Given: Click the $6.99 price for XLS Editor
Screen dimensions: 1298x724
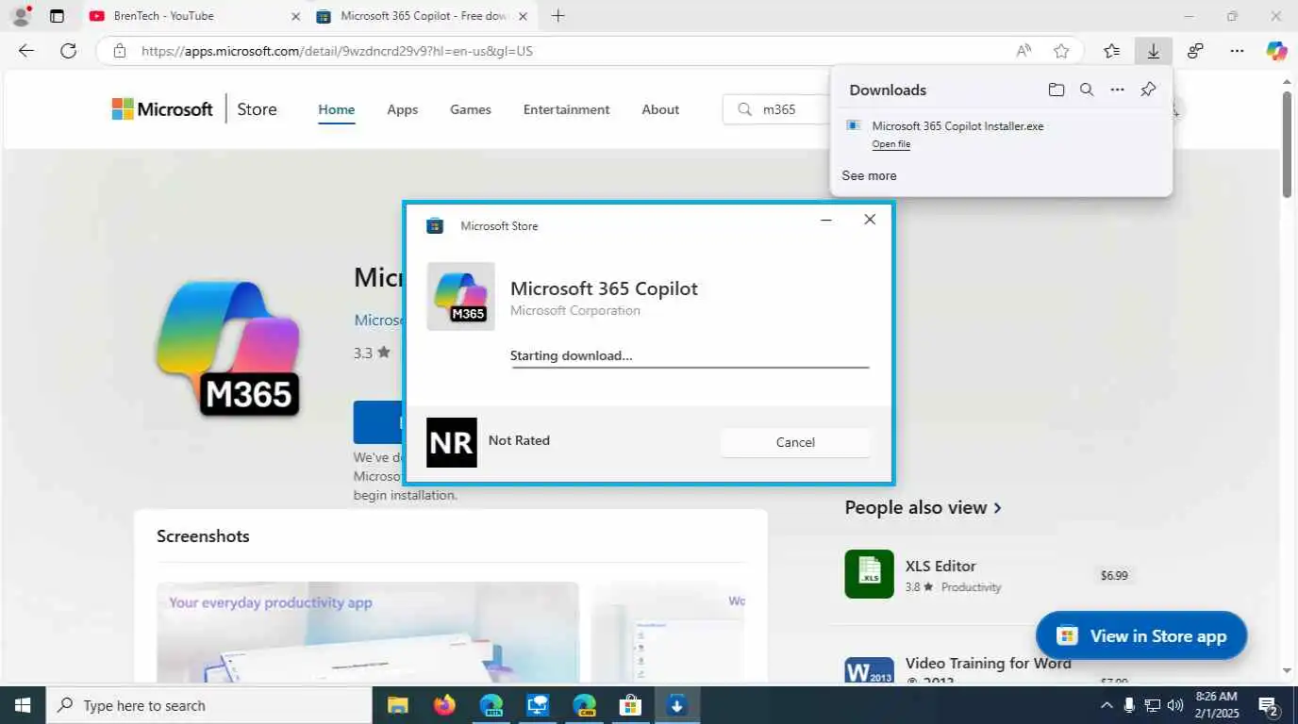Looking at the screenshot, I should pyautogui.click(x=1114, y=575).
